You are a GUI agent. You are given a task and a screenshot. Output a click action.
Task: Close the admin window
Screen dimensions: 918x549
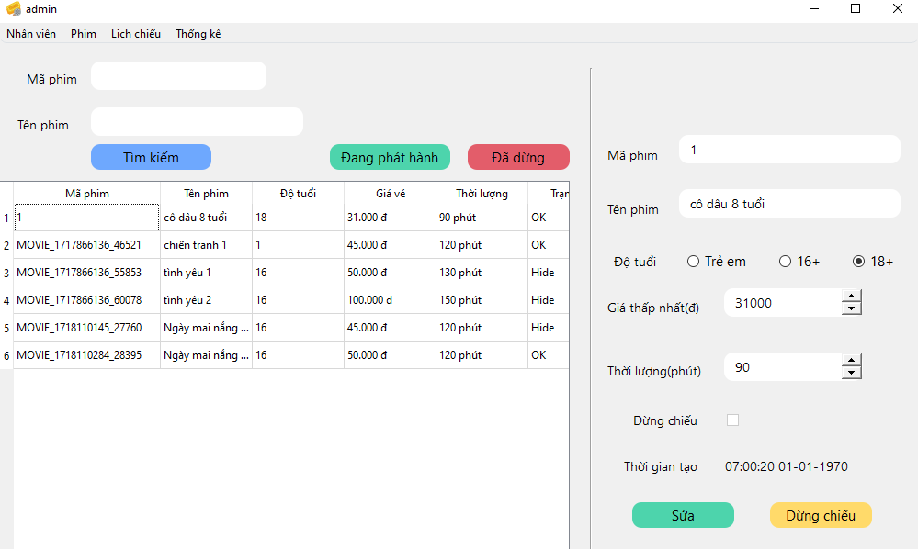click(x=897, y=8)
